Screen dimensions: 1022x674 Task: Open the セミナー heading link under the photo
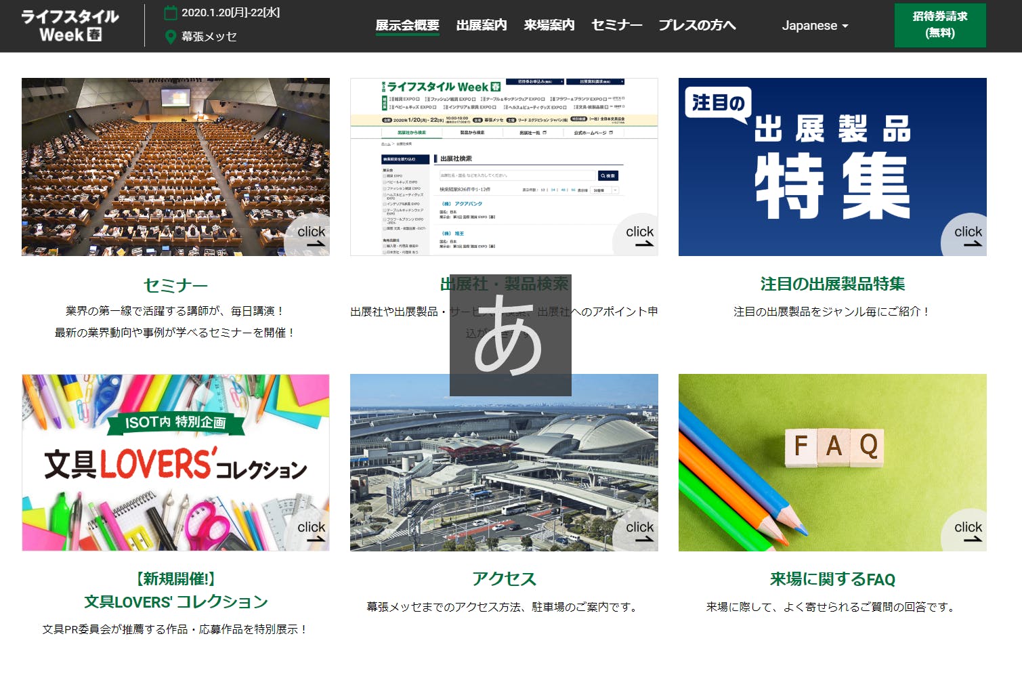175,285
